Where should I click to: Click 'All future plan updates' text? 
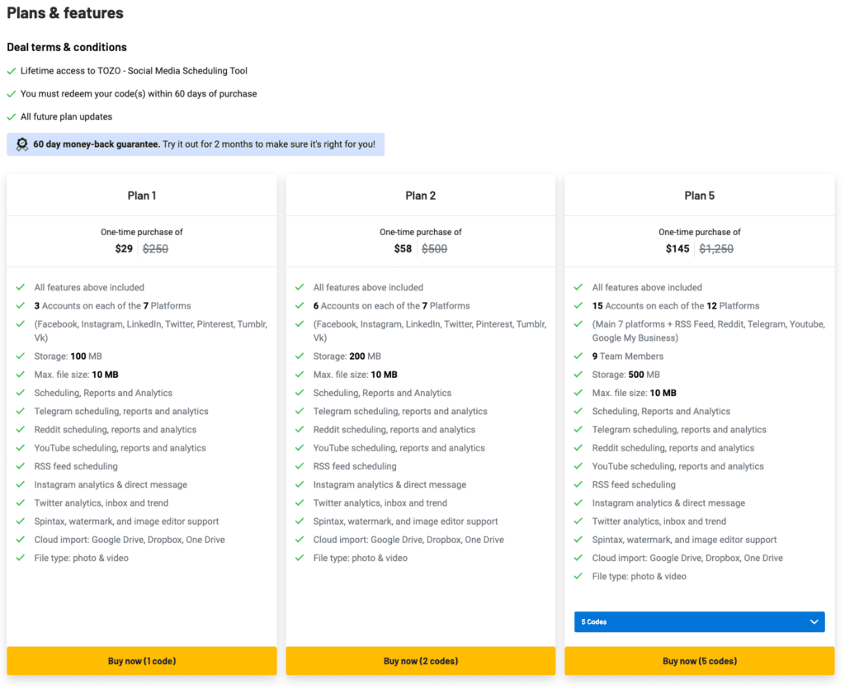(66, 117)
